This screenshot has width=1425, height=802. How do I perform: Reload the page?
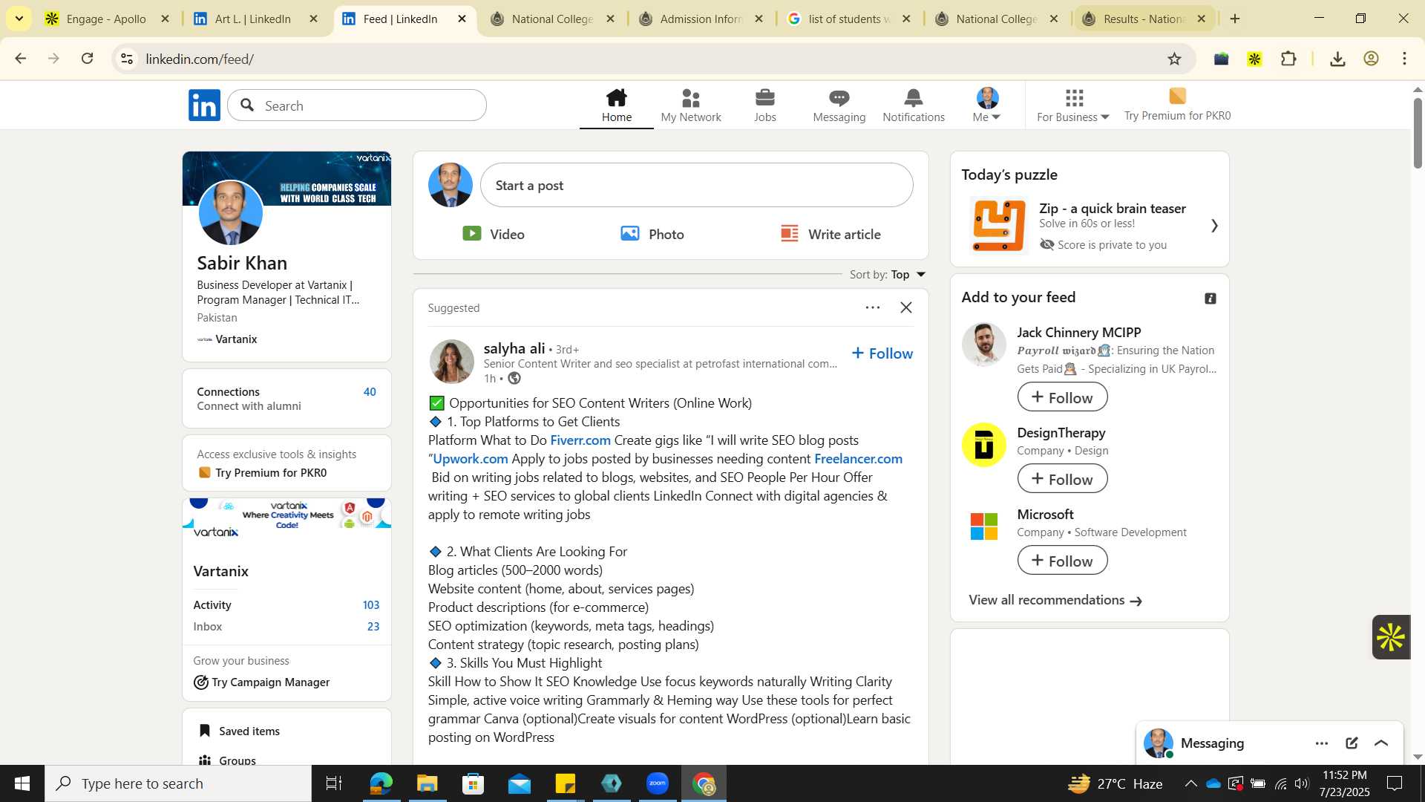click(87, 59)
